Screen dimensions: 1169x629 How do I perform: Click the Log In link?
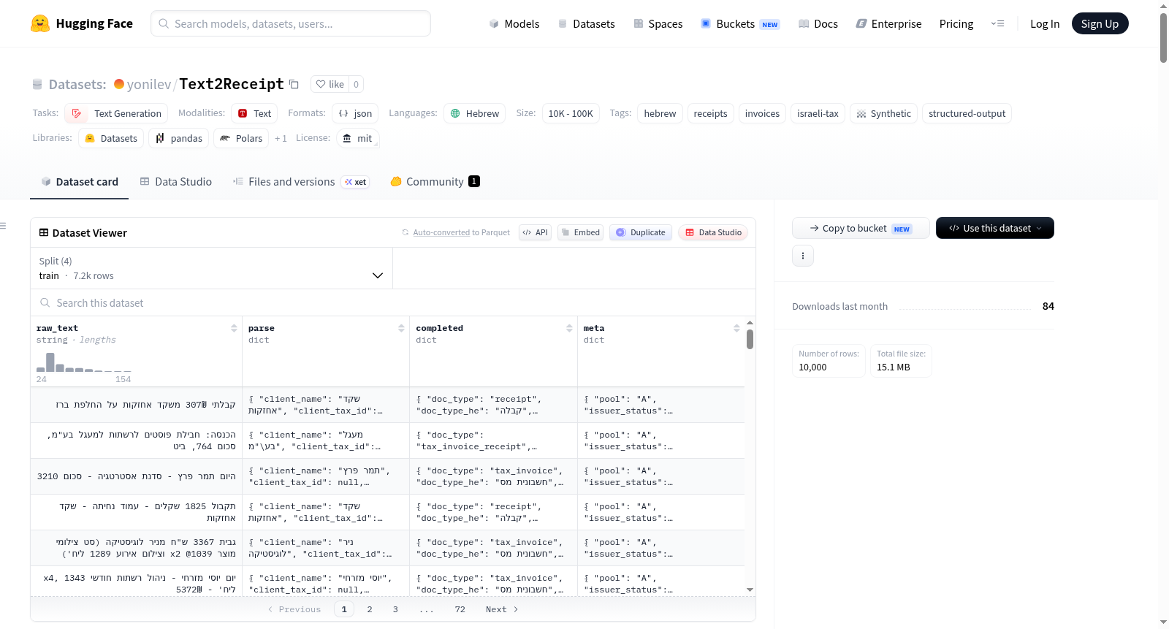click(x=1045, y=23)
